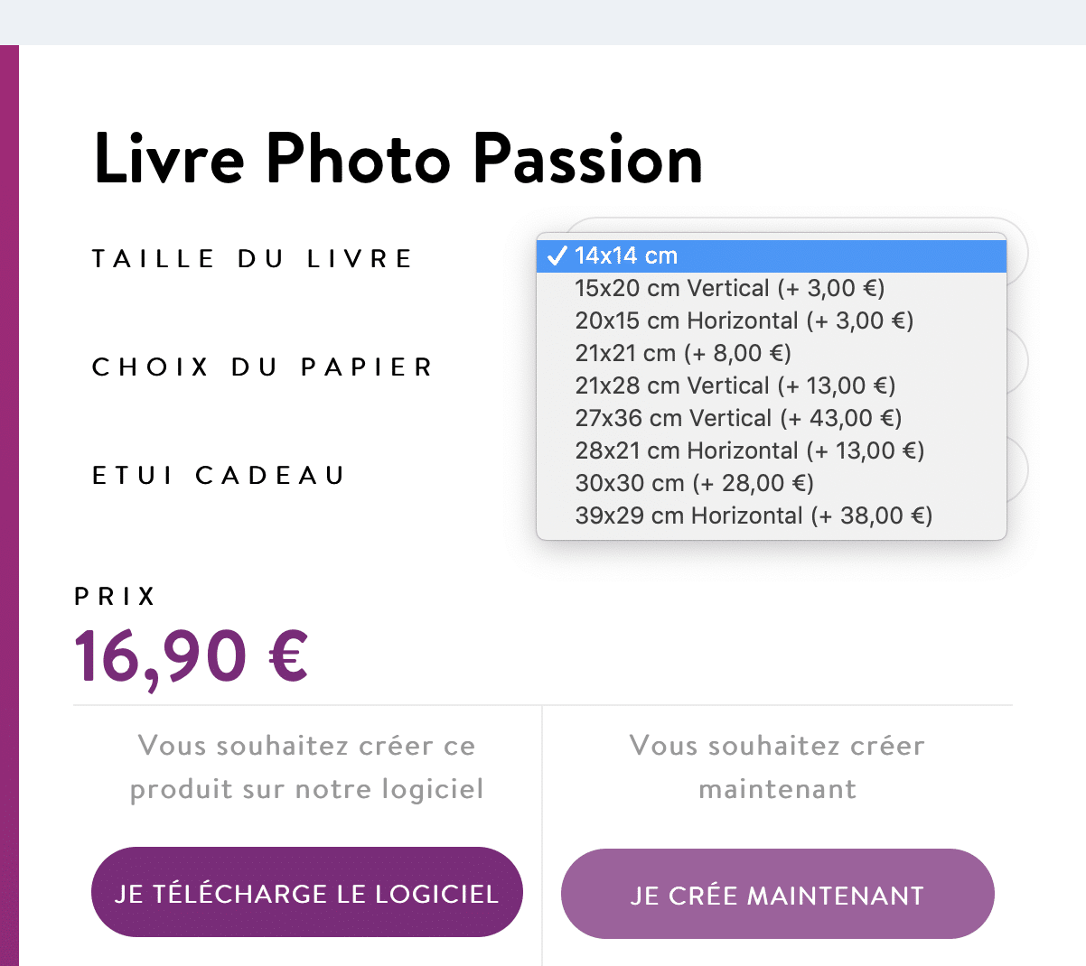1086x966 pixels.
Task: Choose the 21x28 cm Vertical option
Action: pyautogui.click(x=735, y=385)
